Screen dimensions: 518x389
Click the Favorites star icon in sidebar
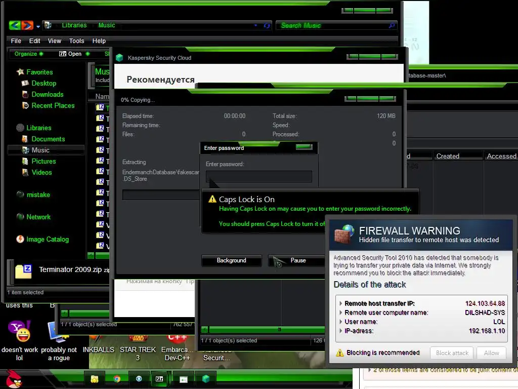[20, 72]
